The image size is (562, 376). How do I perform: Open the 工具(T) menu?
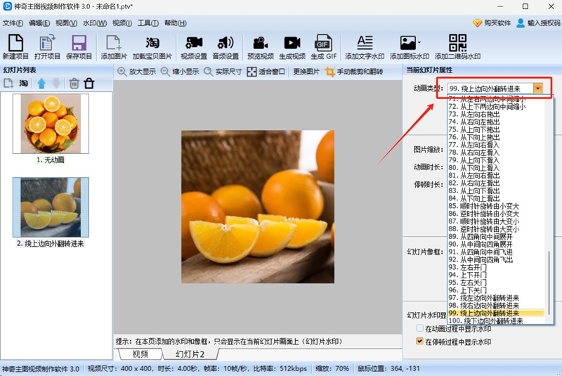coord(148,23)
